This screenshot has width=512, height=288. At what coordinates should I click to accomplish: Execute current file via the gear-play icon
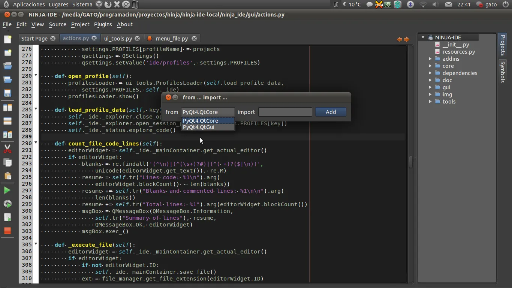(7, 204)
